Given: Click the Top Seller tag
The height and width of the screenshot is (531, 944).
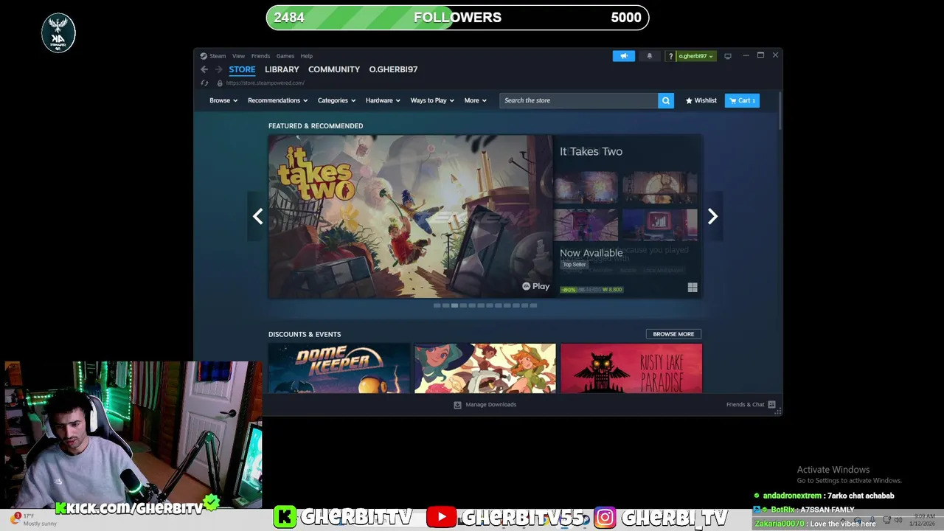Looking at the screenshot, I should (574, 264).
